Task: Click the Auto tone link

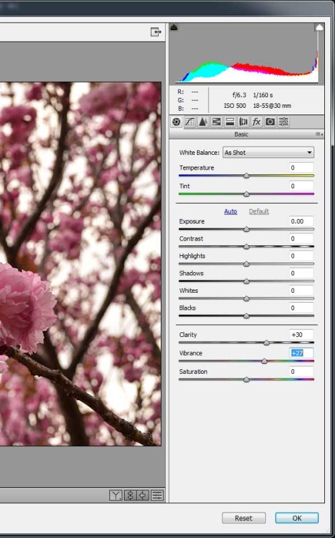Action: (230, 211)
